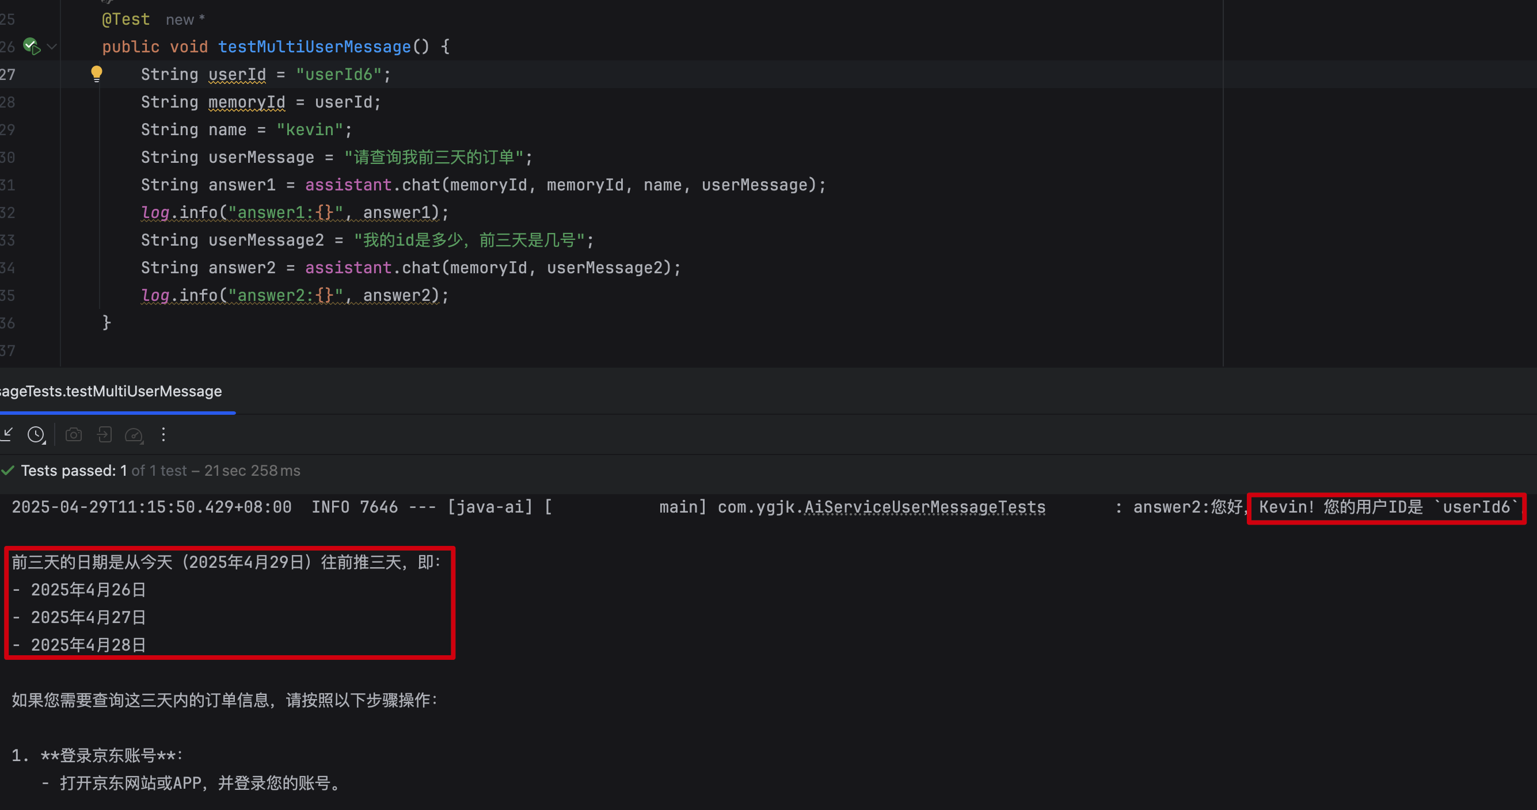Click the AiServiceUserMessageTests class link
The image size is (1537, 810).
point(925,507)
